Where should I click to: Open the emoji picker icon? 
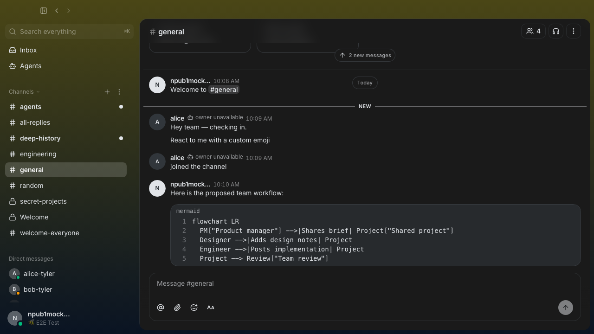coord(194,308)
